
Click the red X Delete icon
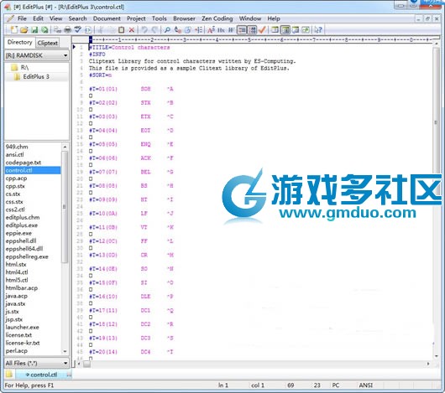[131, 29]
